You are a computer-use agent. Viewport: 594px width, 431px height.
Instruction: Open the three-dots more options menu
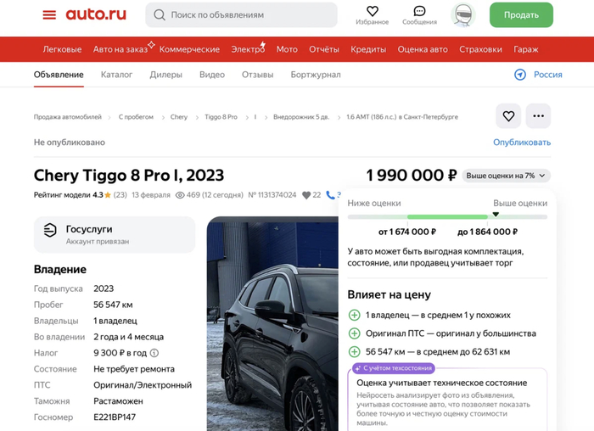tap(538, 116)
